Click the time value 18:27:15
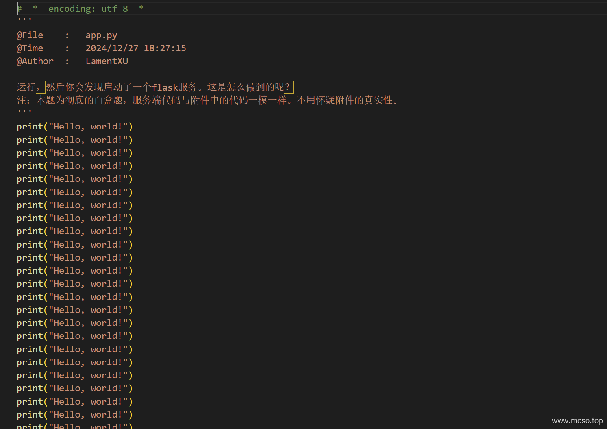This screenshot has width=607, height=429. pos(165,48)
